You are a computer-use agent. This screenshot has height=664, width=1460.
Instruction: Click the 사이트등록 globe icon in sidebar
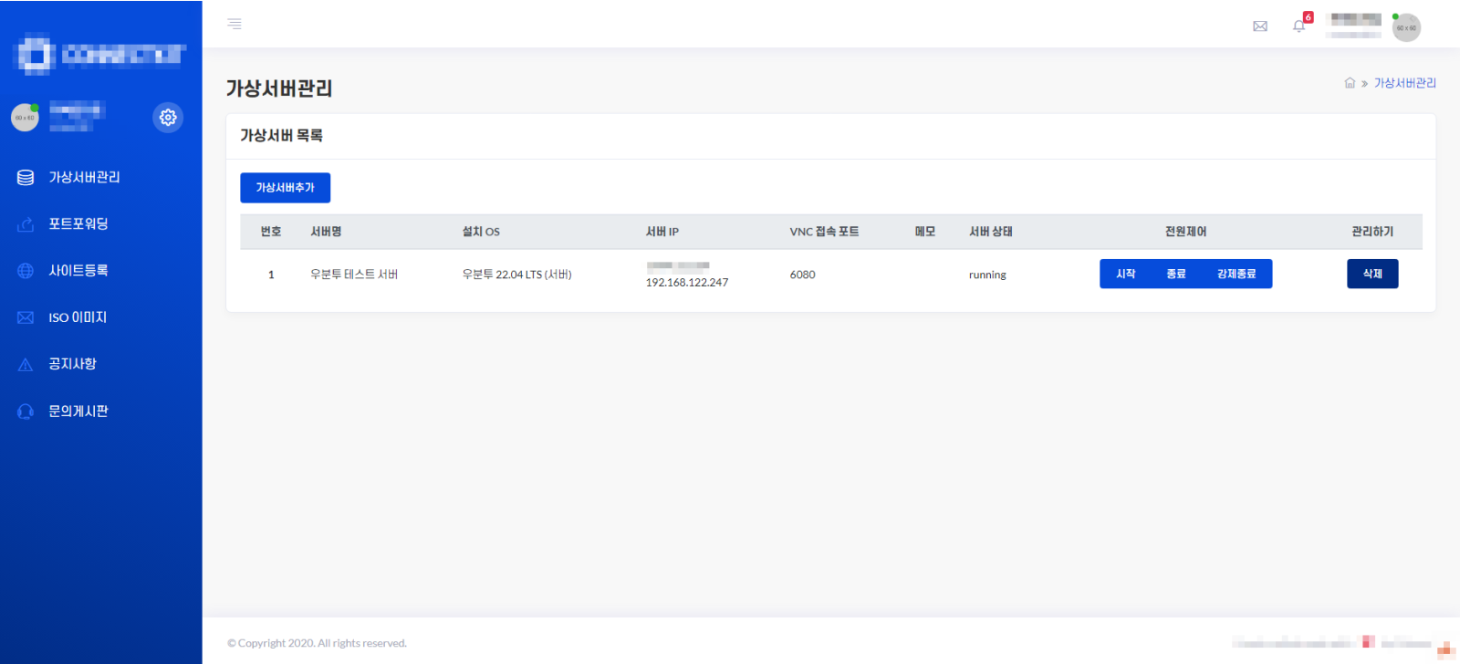(26, 271)
